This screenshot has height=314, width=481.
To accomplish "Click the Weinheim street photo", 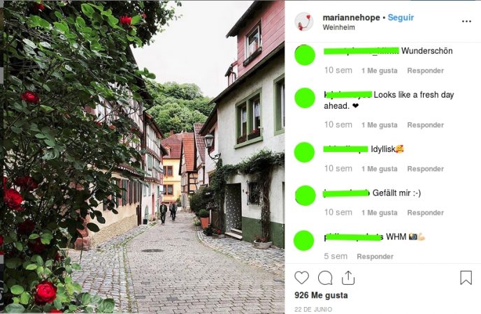I will [144, 157].
